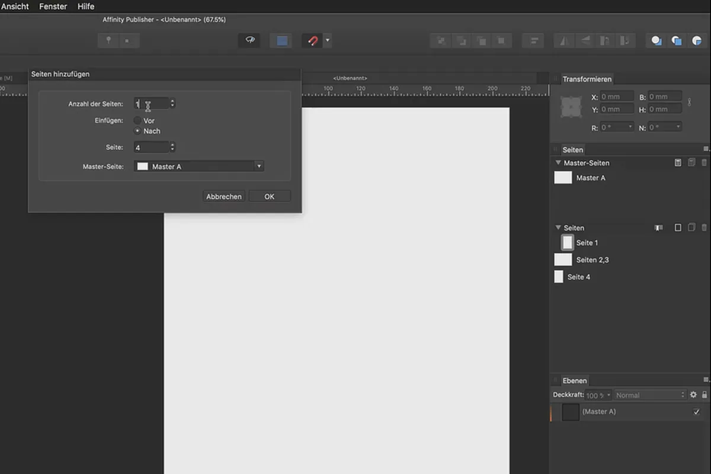This screenshot has width=711, height=474.
Task: Confirm with the OK button
Action: point(270,196)
